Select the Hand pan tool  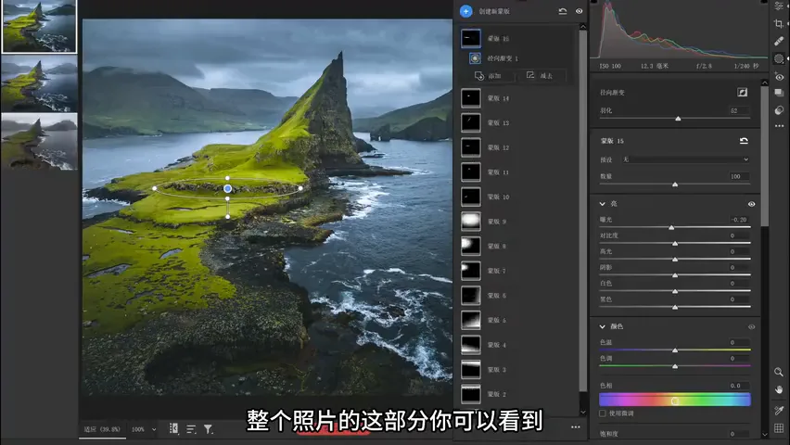point(779,389)
